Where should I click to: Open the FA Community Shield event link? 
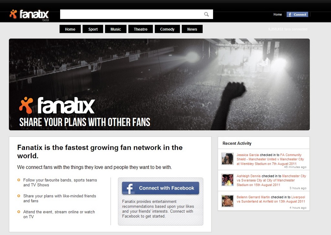(x=270, y=159)
